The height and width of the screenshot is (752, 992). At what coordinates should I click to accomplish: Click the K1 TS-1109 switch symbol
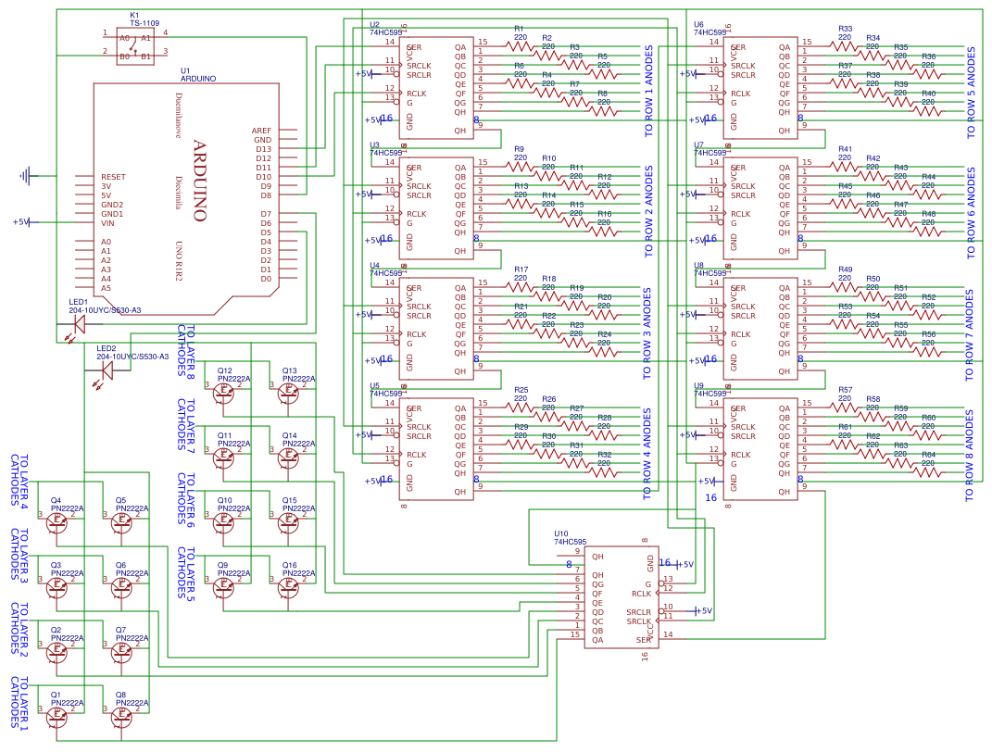point(134,47)
